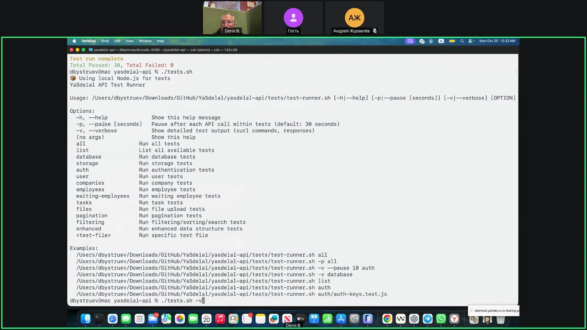Viewport: 587px width, 330px height.
Task: Click Андрей Журавлёв's muted microphone icon
Action: [374, 31]
